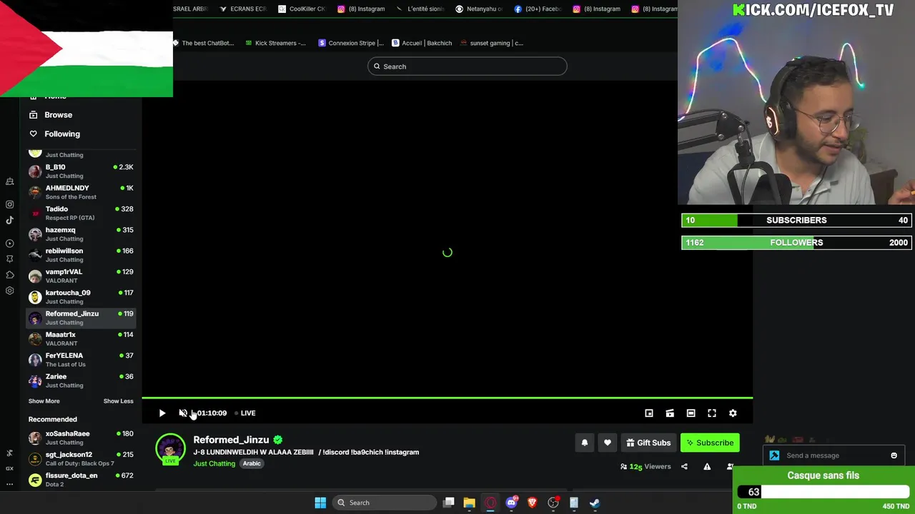Viewport: 915px width, 514px height.
Task: Collapse the list with Show Less
Action: coord(118,401)
